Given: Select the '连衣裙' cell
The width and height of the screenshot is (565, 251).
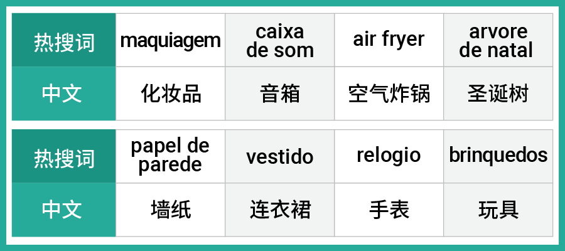Looking at the screenshot, I should point(279,210).
